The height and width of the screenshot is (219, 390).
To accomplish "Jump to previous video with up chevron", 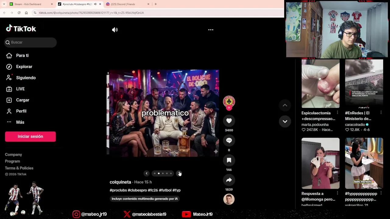I will pyautogui.click(x=285, y=105).
